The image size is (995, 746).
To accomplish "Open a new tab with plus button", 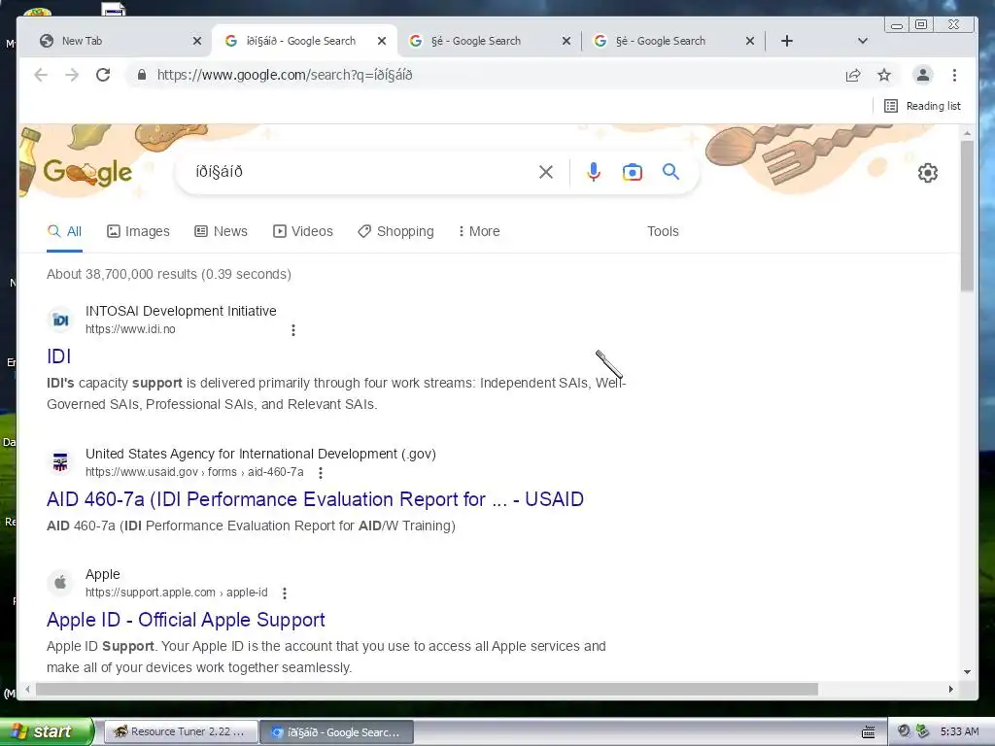I will pyautogui.click(x=787, y=41).
